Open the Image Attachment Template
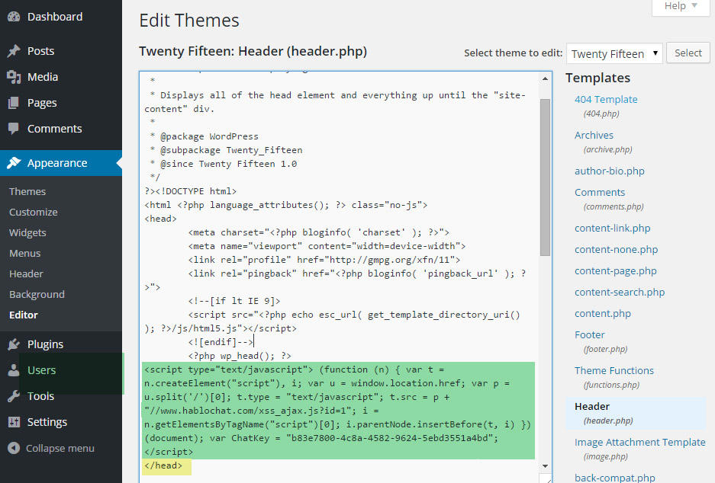This screenshot has height=483, width=715. 639,442
